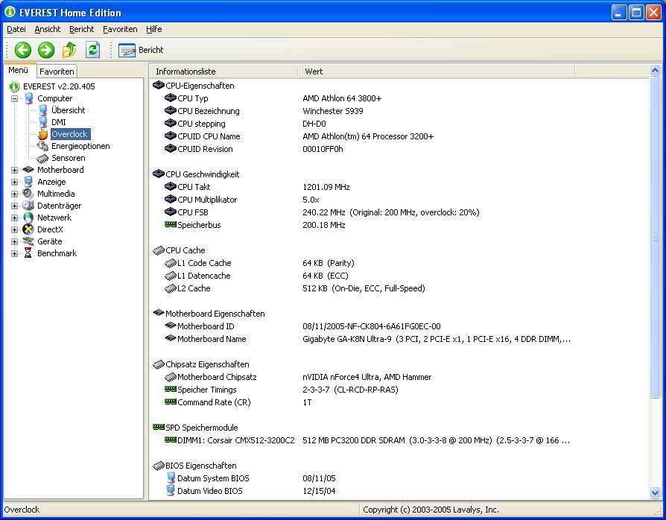Click the Sensoren chip icon
This screenshot has height=520, width=666.
point(42,159)
